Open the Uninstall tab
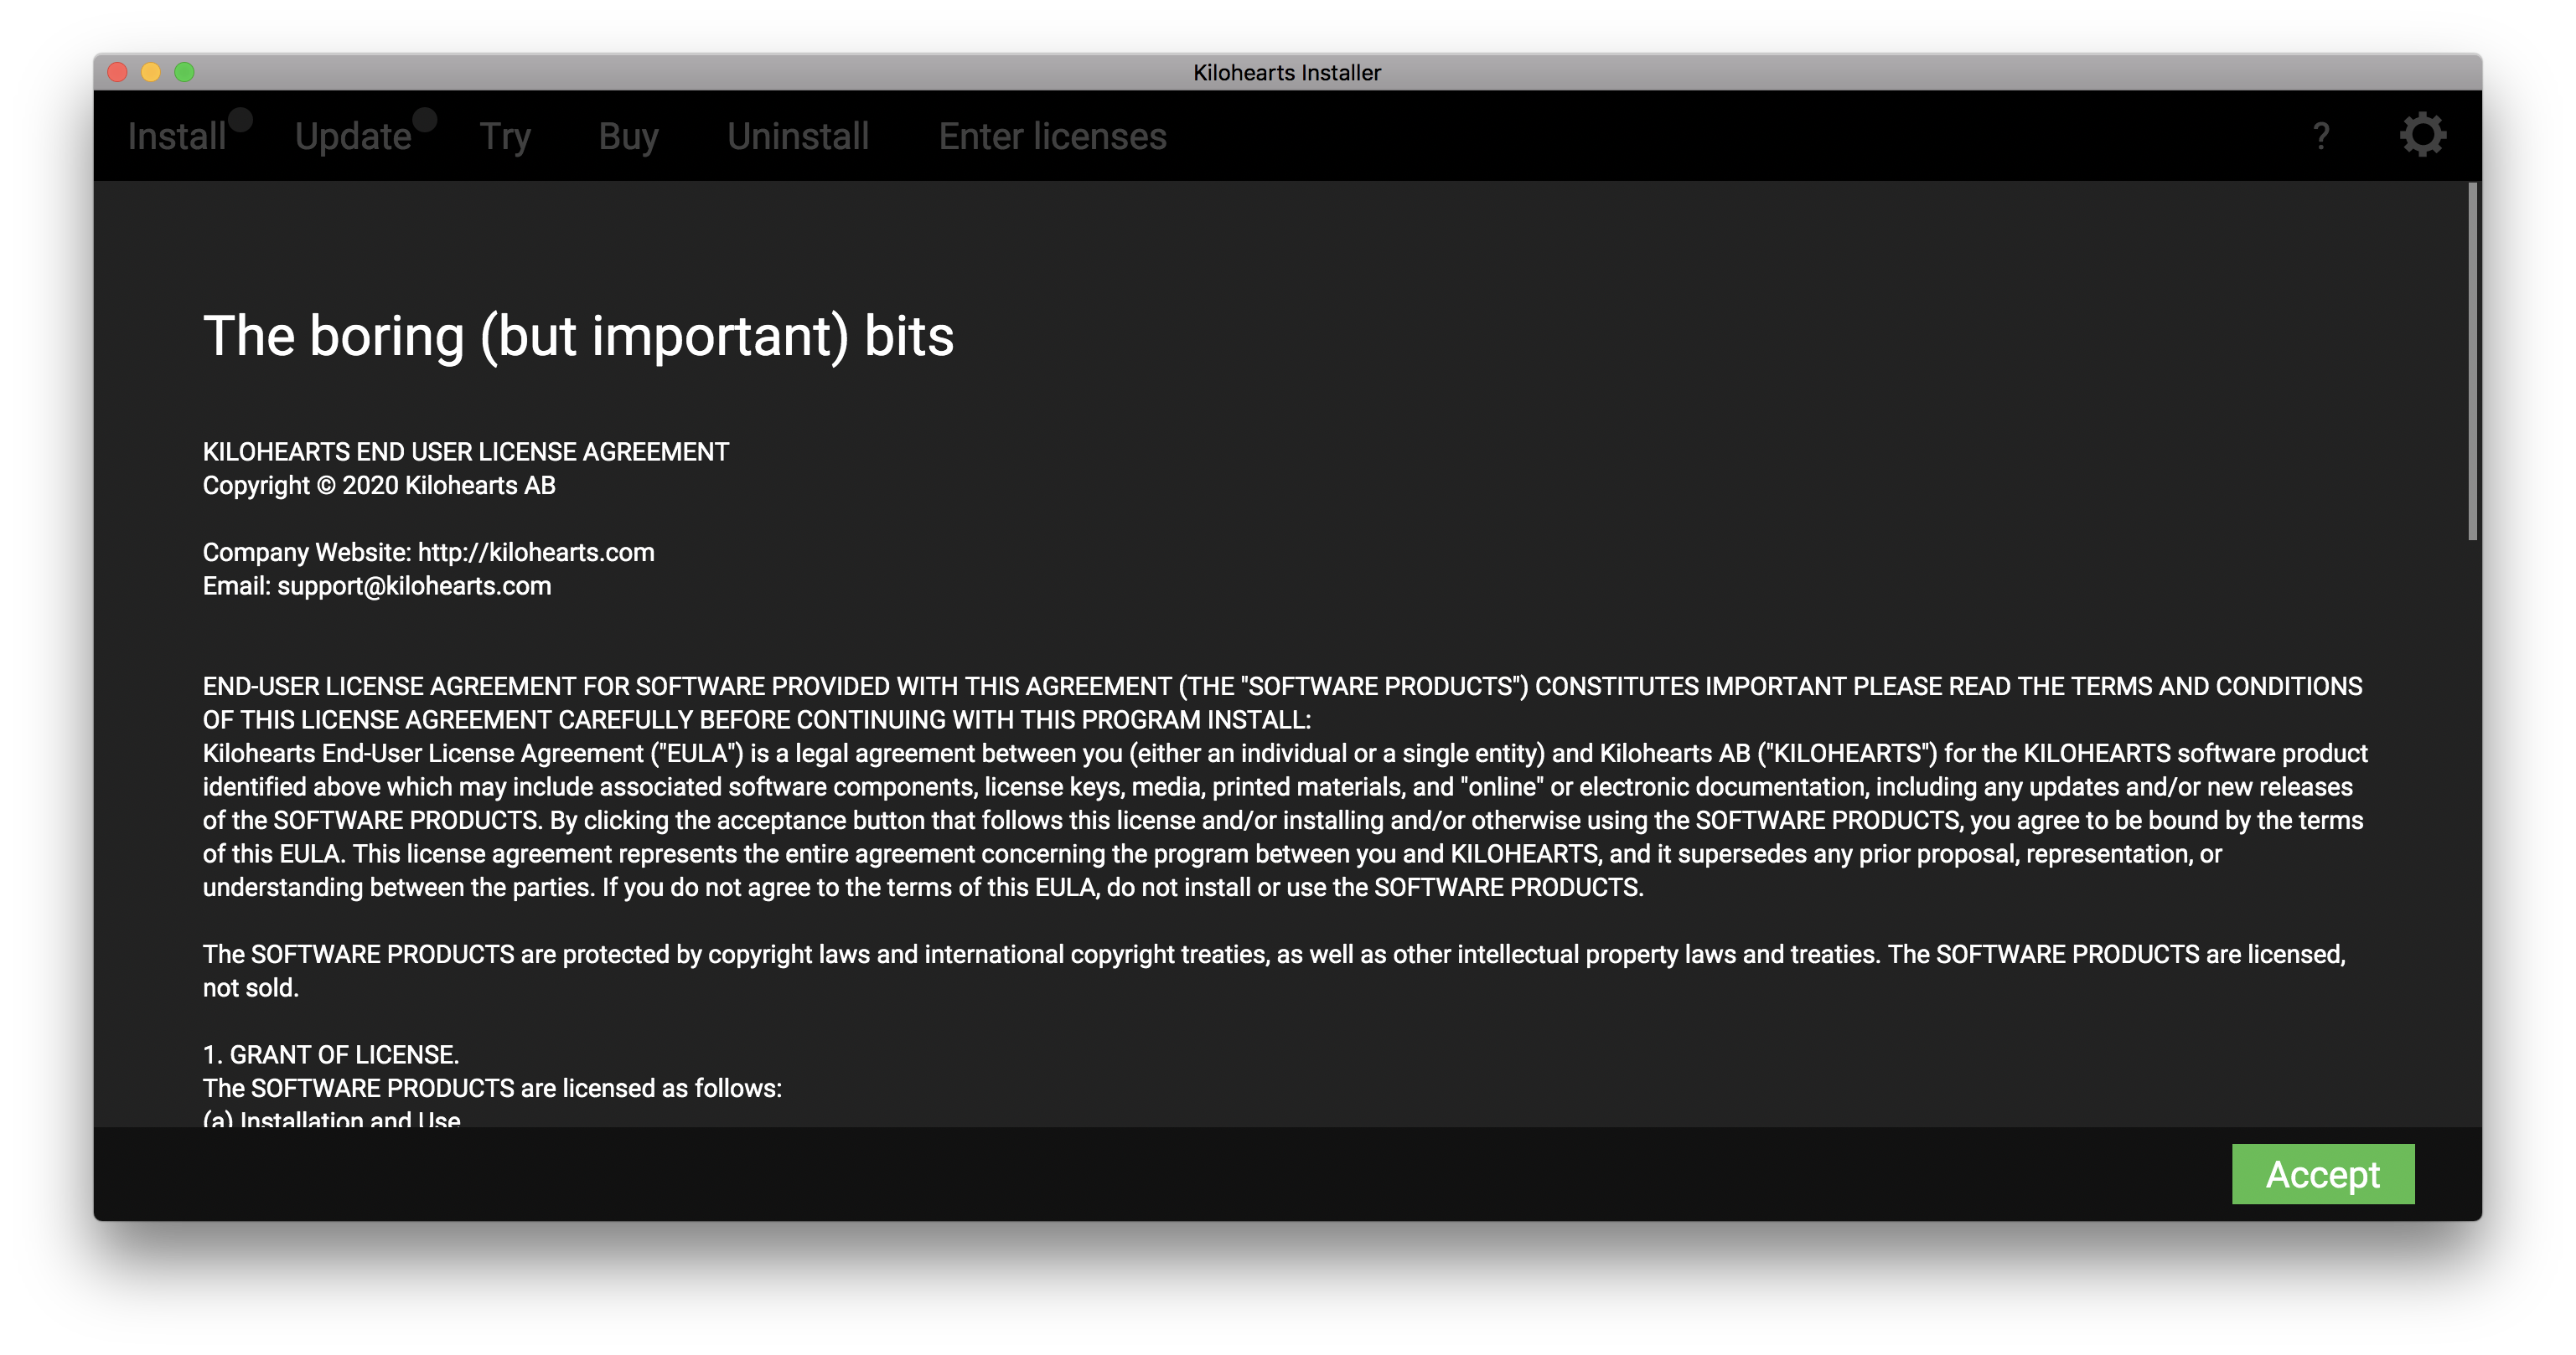Viewport: 2576px width, 1355px height. tap(798, 137)
